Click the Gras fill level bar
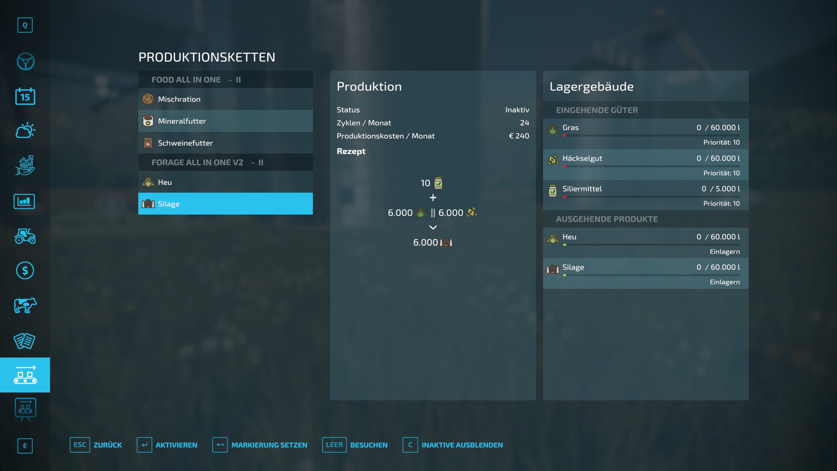Screen dimensions: 837x471 click(x=651, y=136)
